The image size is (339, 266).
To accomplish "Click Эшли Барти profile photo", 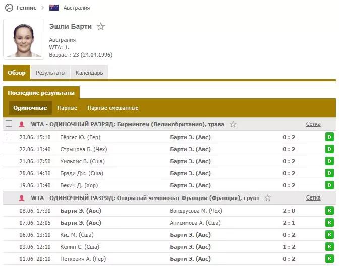I will [24, 39].
